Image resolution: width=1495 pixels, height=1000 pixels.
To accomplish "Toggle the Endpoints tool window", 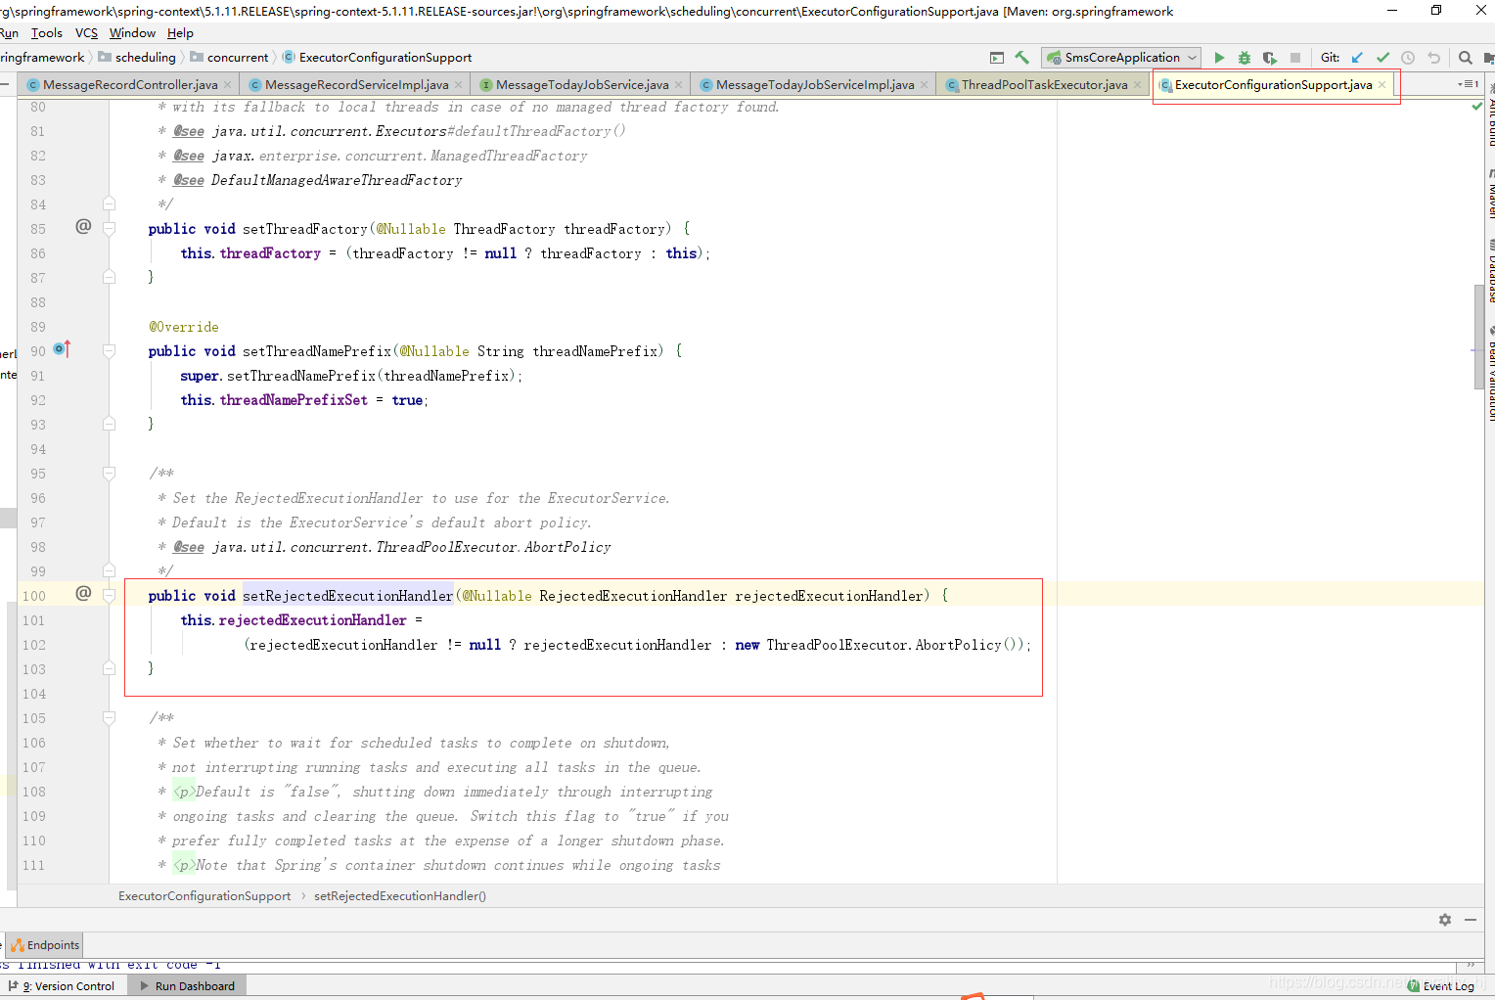I will pyautogui.click(x=44, y=944).
